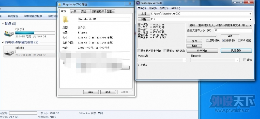Screen dimensions: 260x119
Task: Enable the 复制访问控制列表 checkbox
Action: tap(139, 51)
